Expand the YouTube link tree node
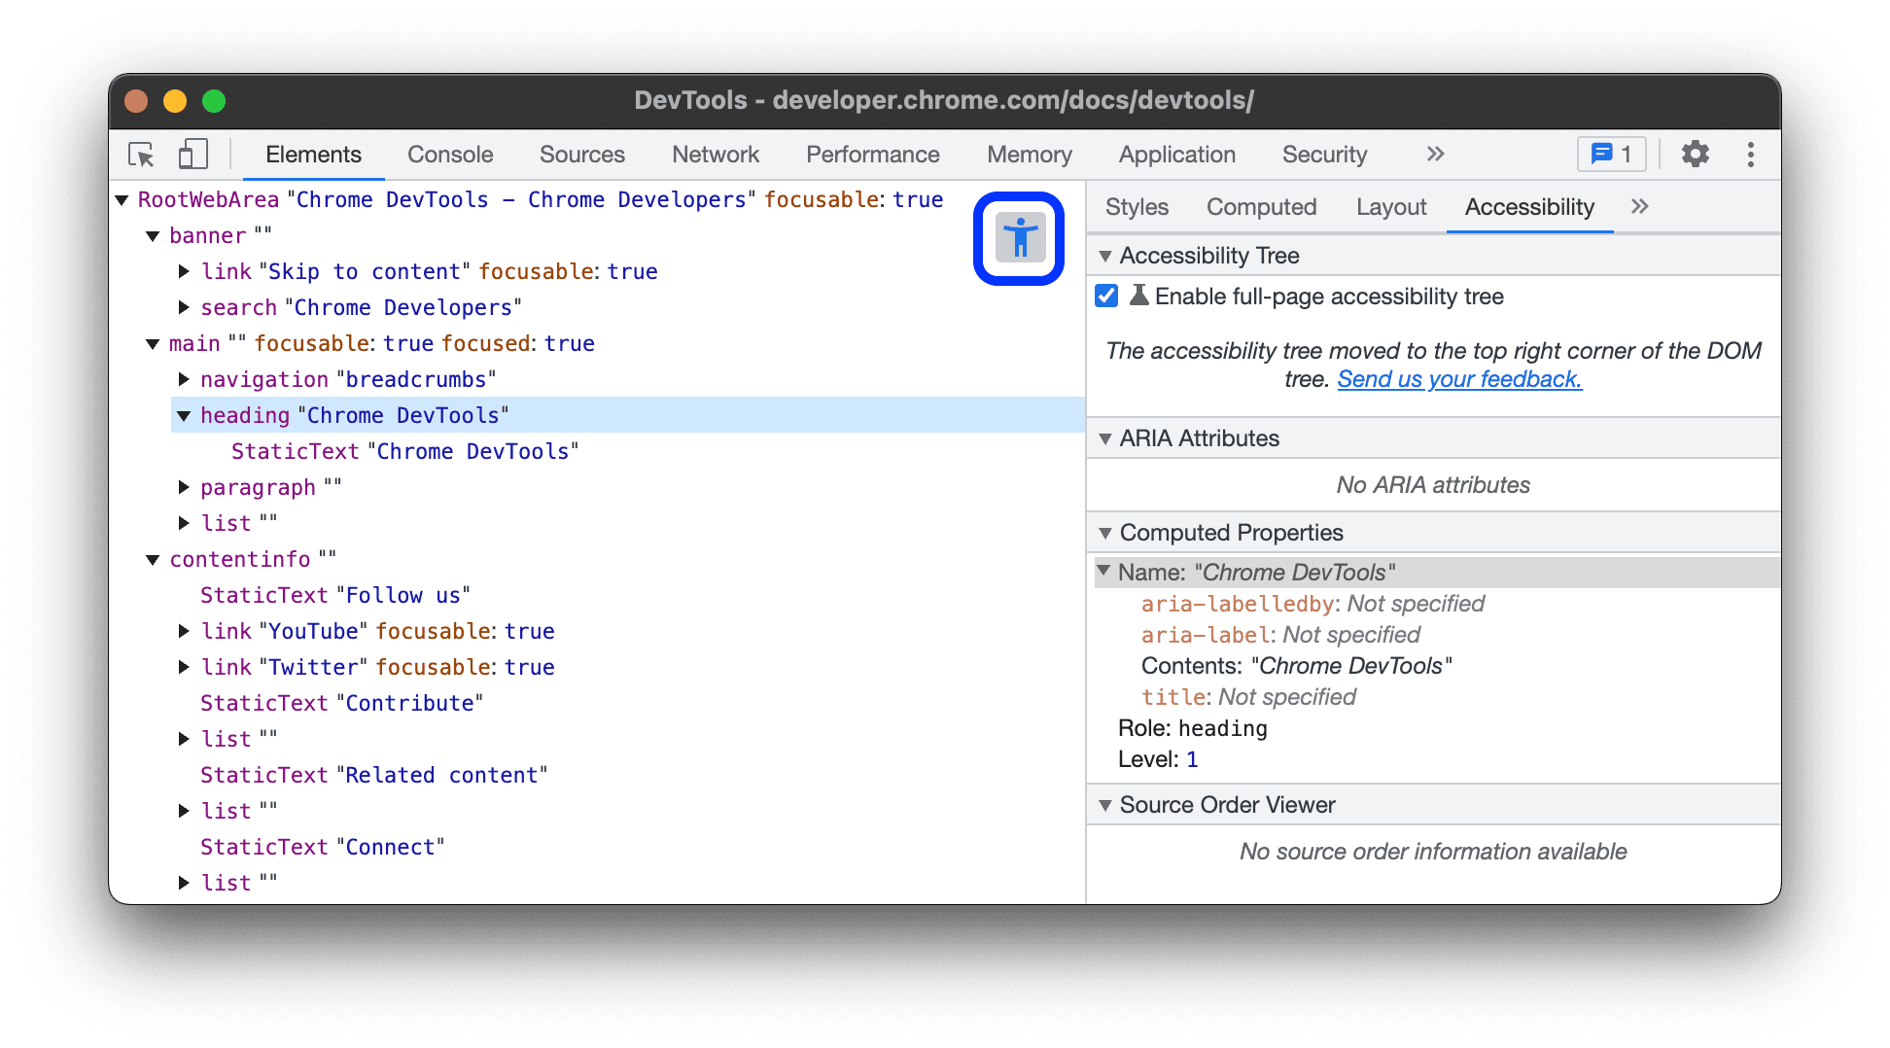 point(184,630)
